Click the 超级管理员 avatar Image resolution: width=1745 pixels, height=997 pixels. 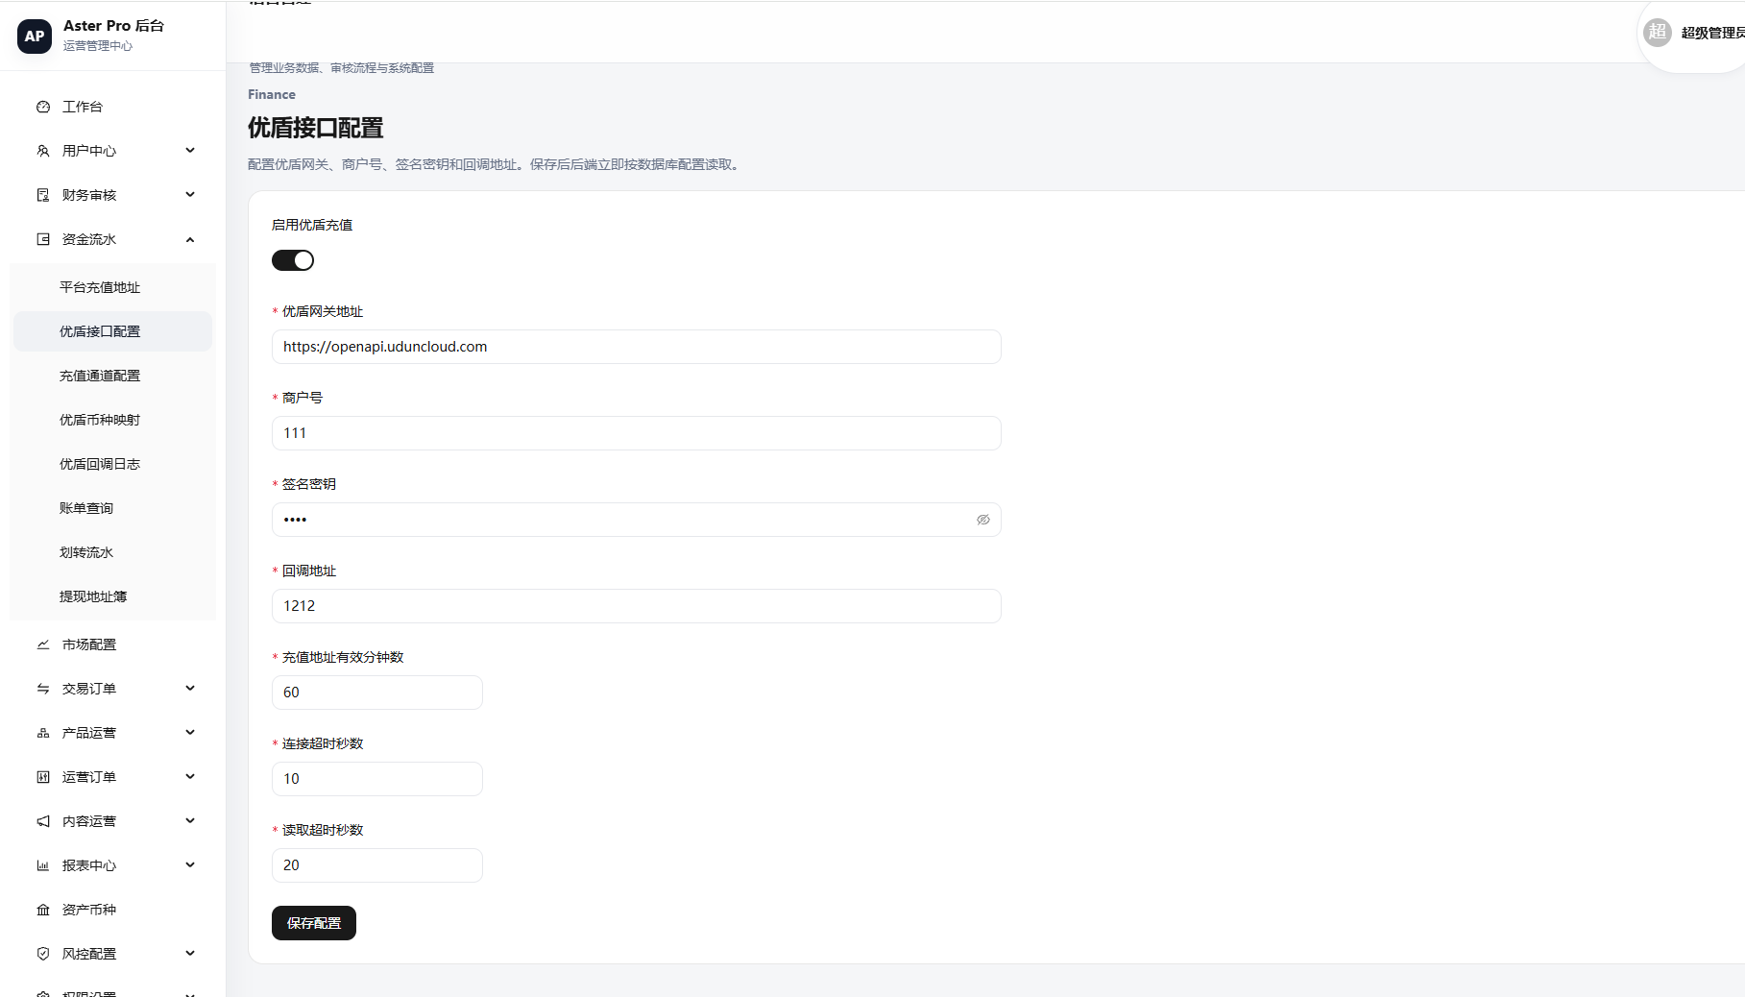(x=1658, y=32)
